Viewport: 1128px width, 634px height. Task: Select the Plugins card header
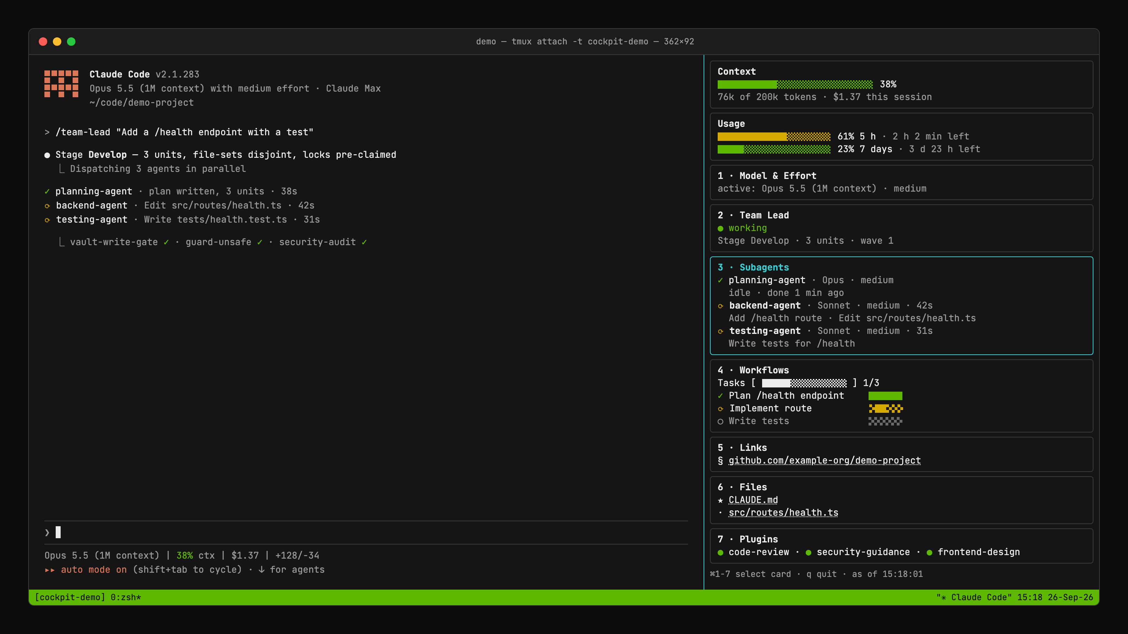747,539
